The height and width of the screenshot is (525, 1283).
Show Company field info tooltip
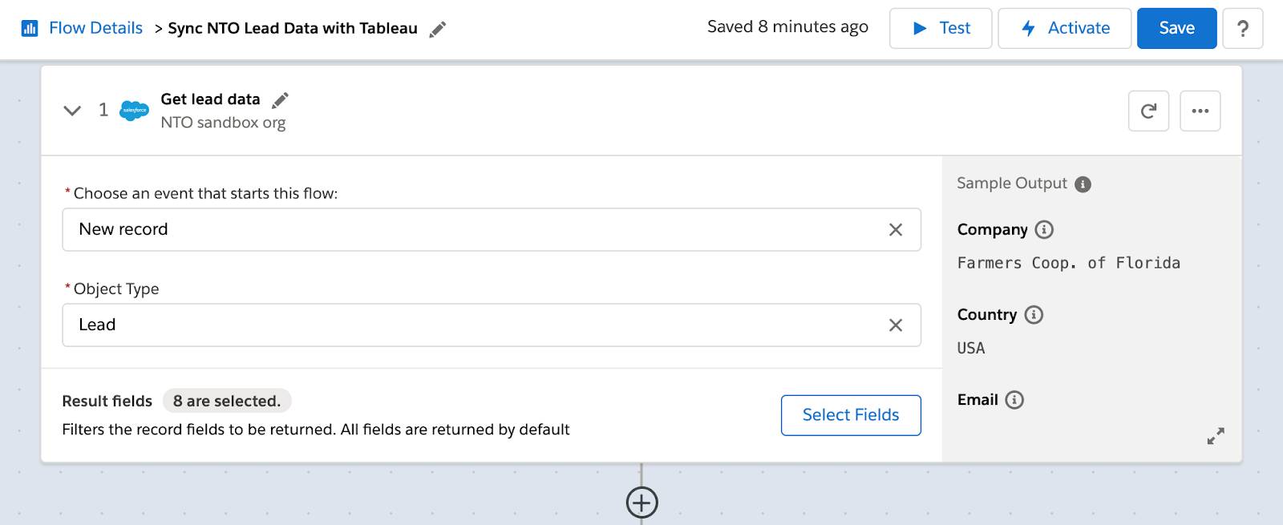point(1044,229)
